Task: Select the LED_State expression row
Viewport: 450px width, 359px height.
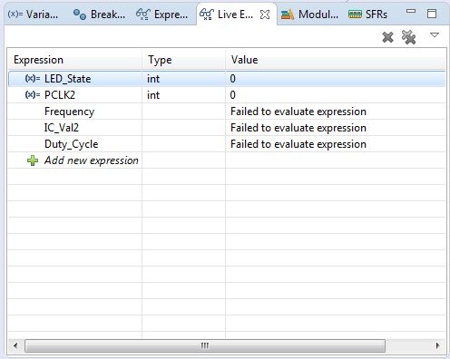Action: 227,79
